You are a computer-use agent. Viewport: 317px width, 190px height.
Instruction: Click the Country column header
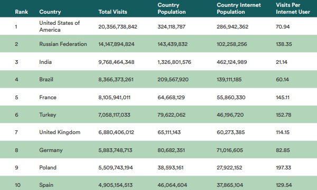click(50, 12)
